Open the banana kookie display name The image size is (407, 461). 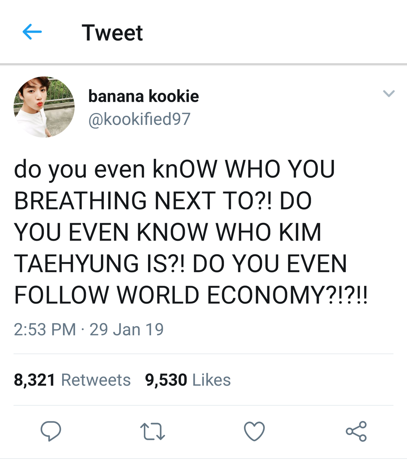pos(143,96)
